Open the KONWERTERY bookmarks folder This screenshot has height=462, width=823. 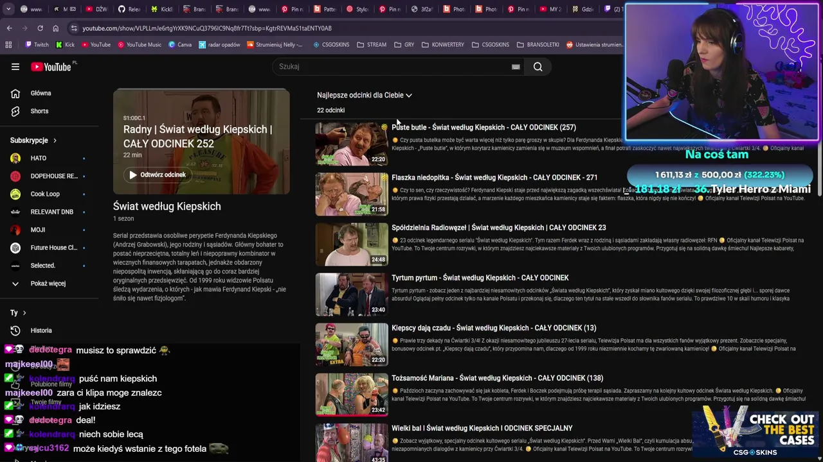pos(442,45)
